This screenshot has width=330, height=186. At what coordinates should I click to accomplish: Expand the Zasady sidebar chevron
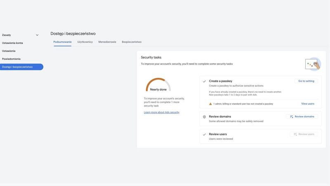tap(37, 35)
